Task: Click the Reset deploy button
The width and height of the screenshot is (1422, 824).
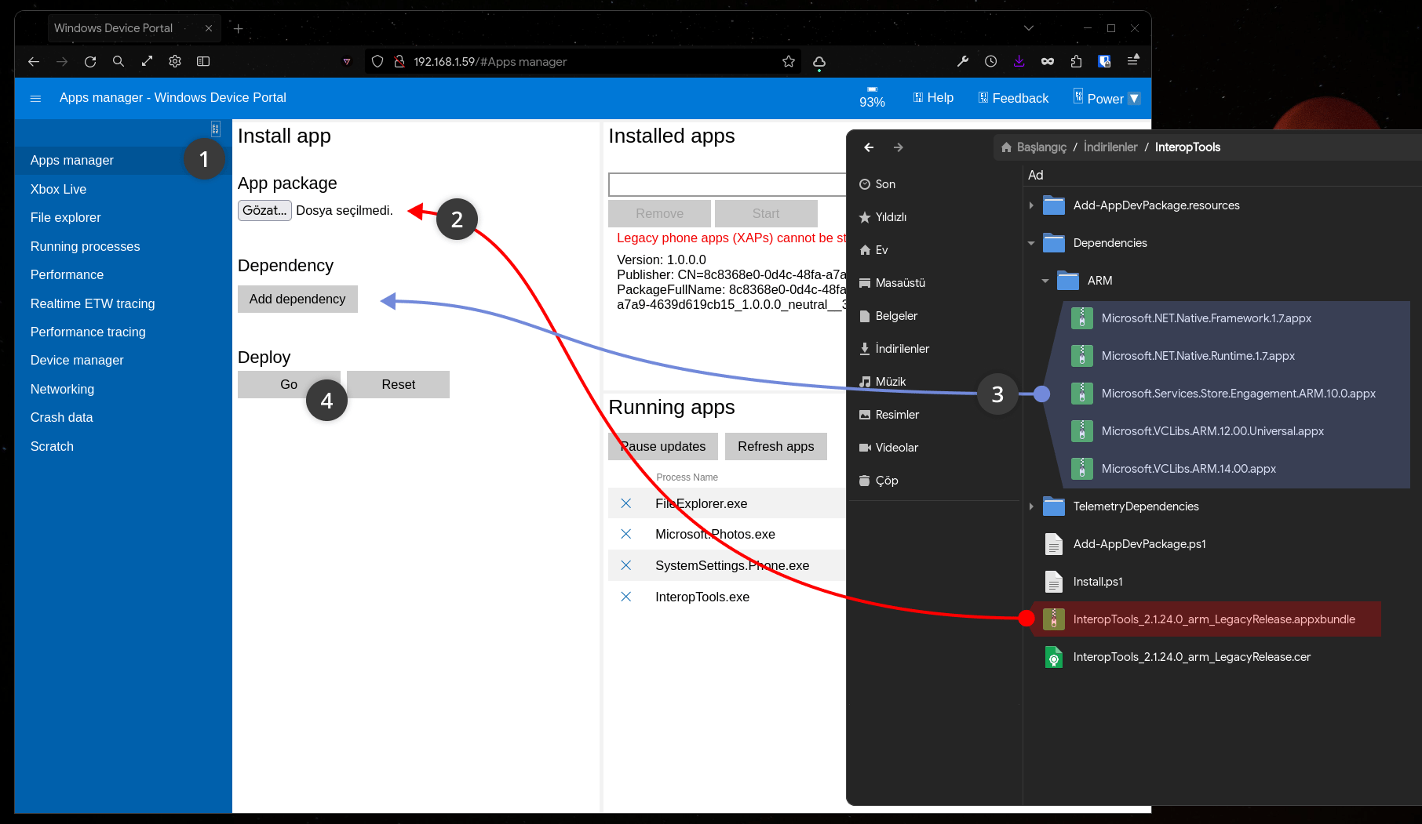Action: pos(398,384)
